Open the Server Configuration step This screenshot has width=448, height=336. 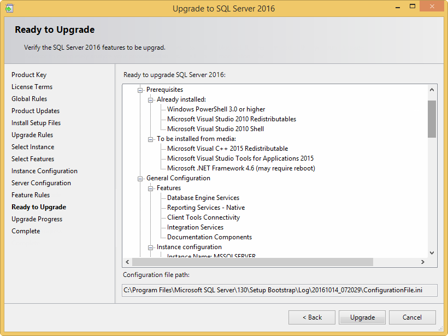click(41, 183)
